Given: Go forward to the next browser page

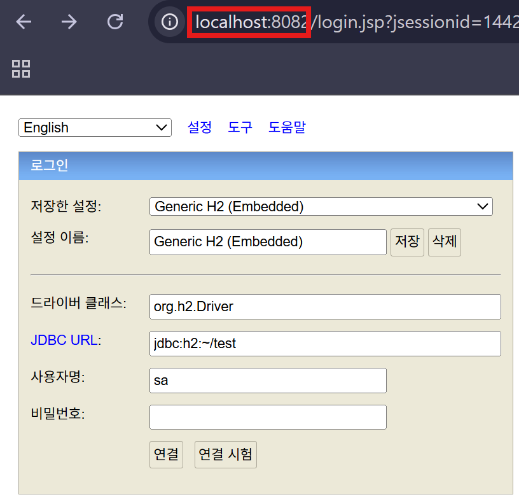Looking at the screenshot, I should 69,22.
